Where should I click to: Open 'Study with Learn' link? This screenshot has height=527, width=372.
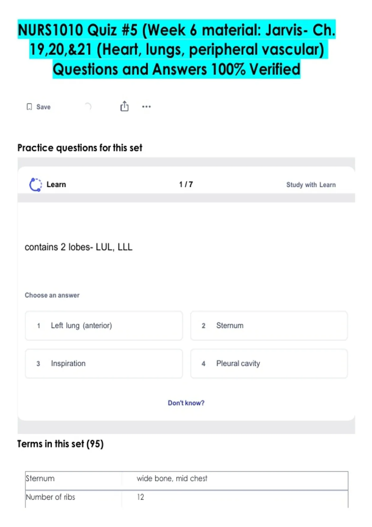point(311,185)
